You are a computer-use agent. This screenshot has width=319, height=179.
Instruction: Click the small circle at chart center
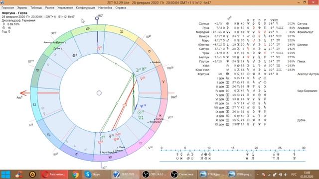[99, 93]
